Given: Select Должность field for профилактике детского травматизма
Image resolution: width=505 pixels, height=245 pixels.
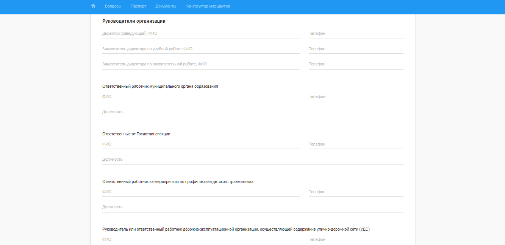Looking at the screenshot, I should (253, 207).
